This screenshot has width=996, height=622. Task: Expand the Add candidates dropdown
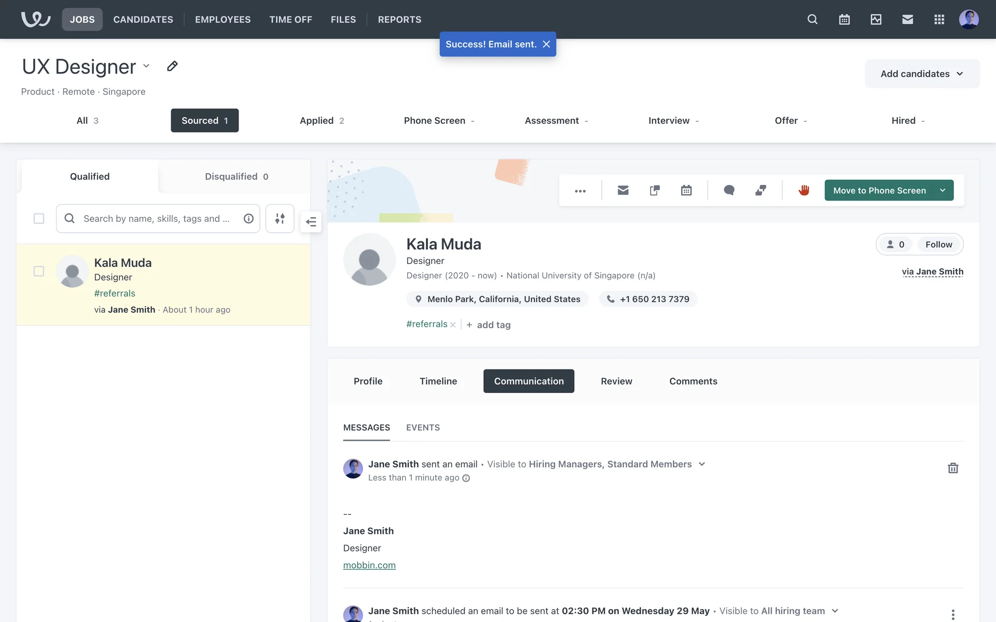[x=922, y=74]
